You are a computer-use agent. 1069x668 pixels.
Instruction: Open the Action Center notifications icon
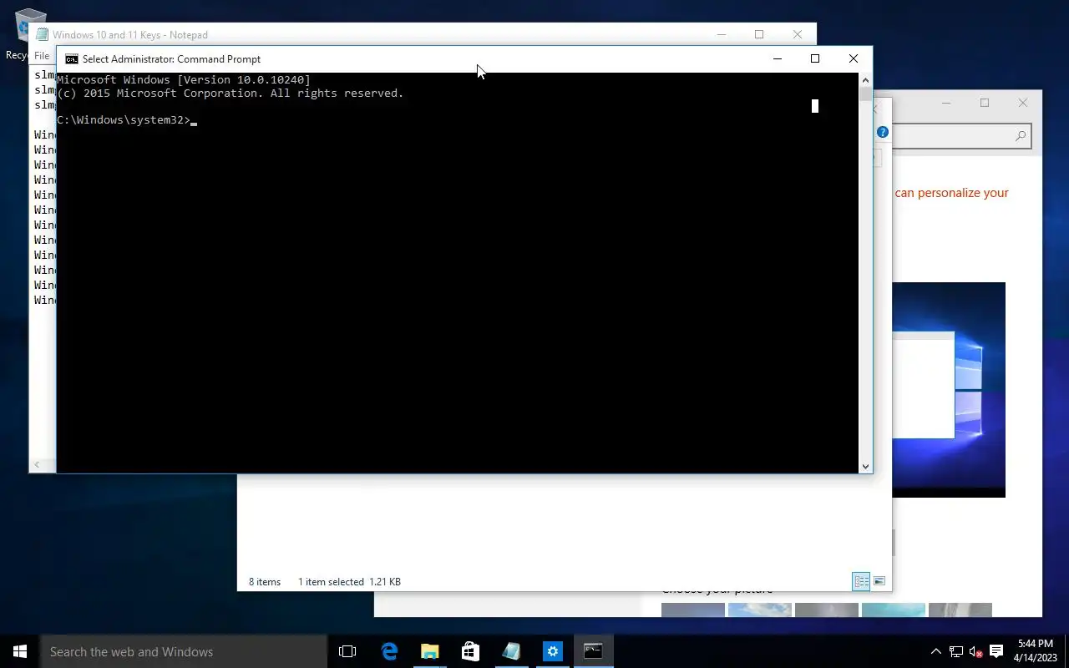tap(996, 651)
